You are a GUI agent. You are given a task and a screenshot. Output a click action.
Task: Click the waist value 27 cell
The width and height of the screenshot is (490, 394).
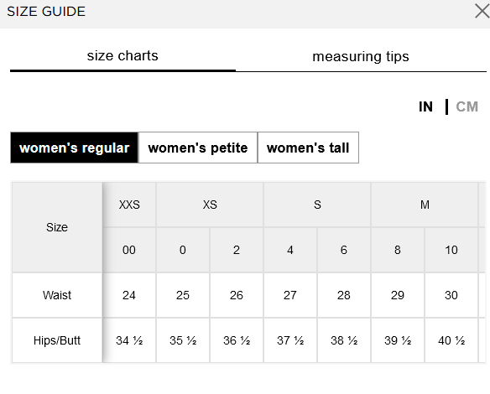(290, 295)
